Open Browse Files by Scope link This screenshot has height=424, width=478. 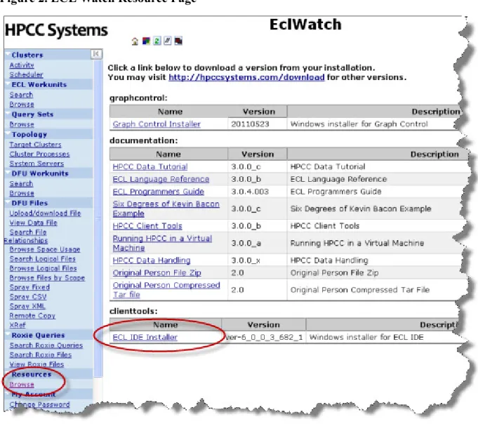click(47, 277)
